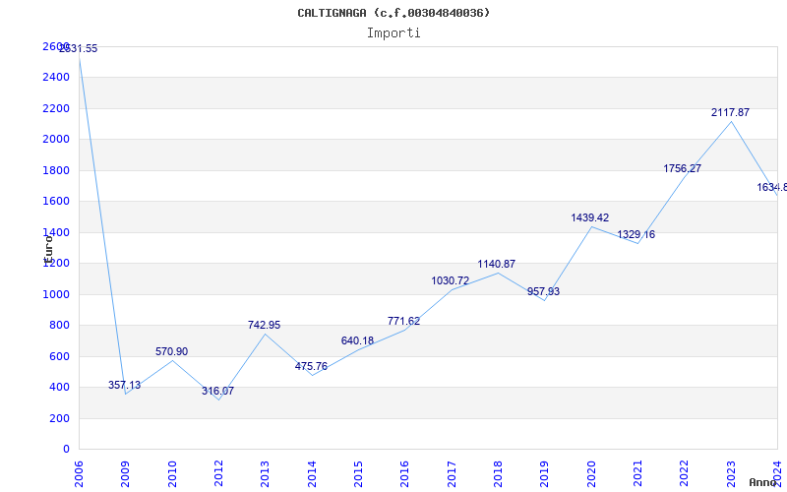Viewport: 787px width, 492px height.
Task: Click the x-axis year 2020
Action: (x=591, y=474)
